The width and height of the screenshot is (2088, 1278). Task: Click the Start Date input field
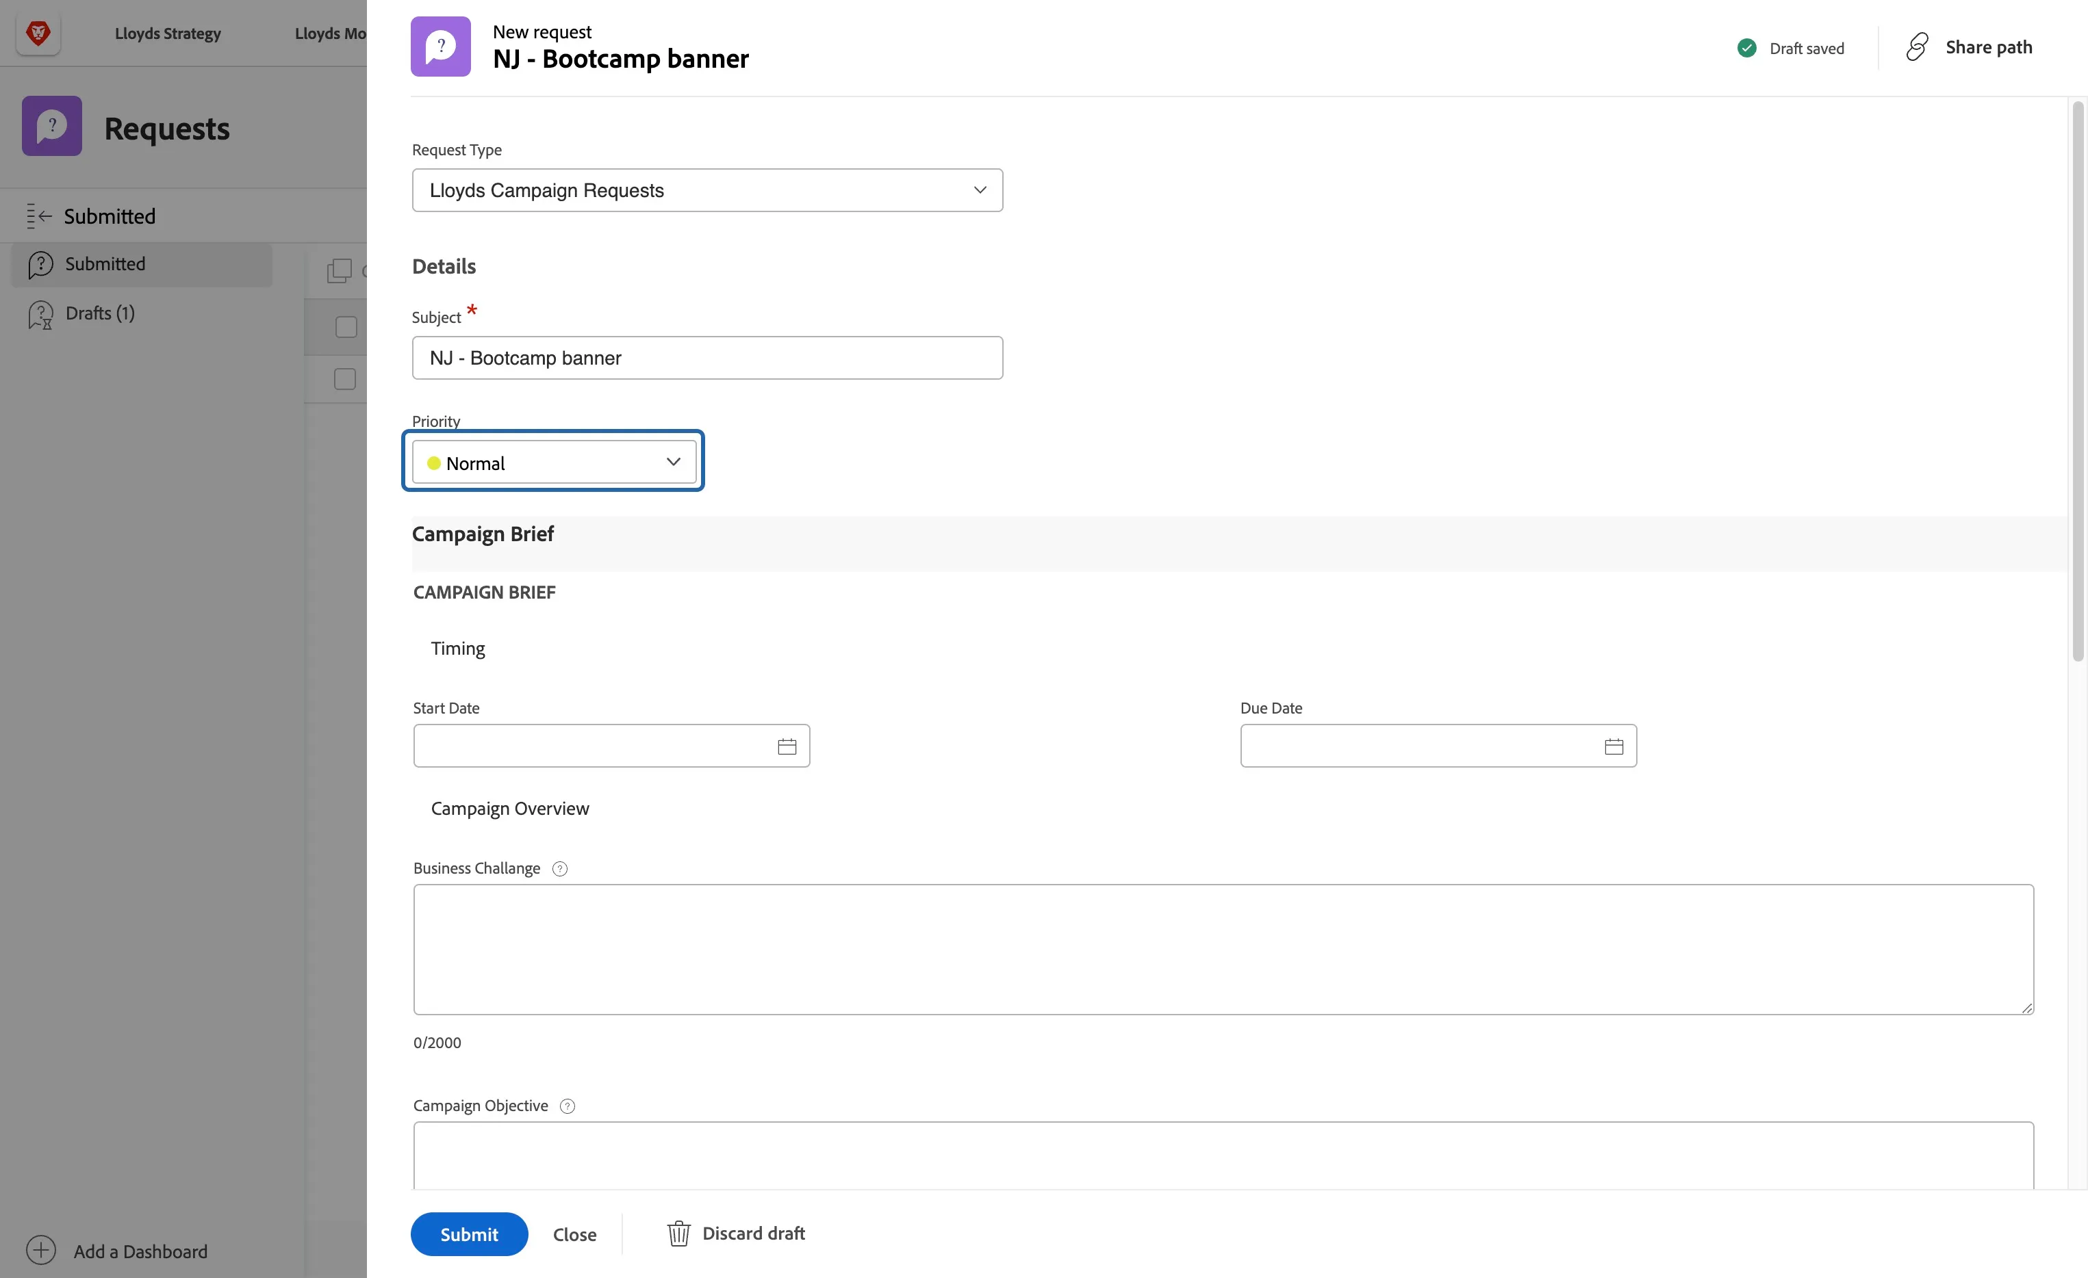pyautogui.click(x=611, y=746)
